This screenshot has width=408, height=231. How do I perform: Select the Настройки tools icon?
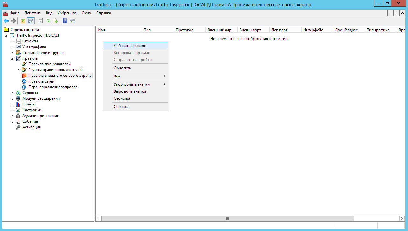click(18, 110)
